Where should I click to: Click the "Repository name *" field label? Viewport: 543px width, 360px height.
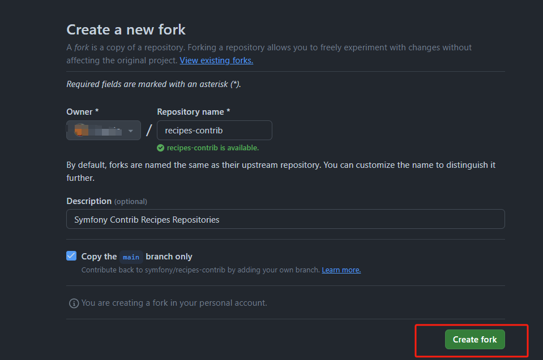194,112
